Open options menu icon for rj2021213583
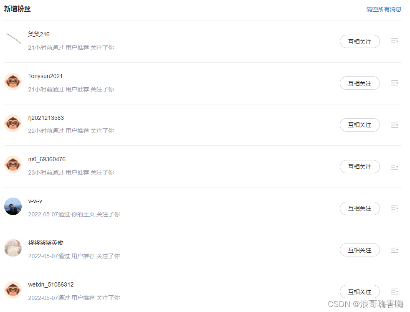410x312 pixels. [x=395, y=125]
